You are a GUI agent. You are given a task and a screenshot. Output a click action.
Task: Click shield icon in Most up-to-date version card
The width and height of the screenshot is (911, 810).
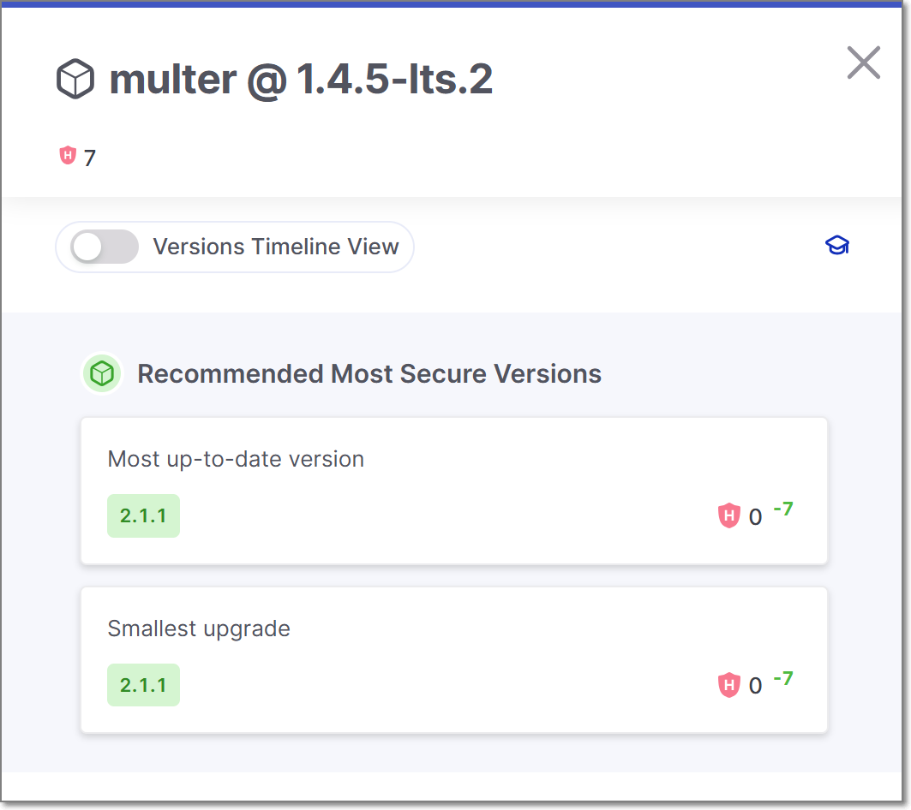coord(728,515)
